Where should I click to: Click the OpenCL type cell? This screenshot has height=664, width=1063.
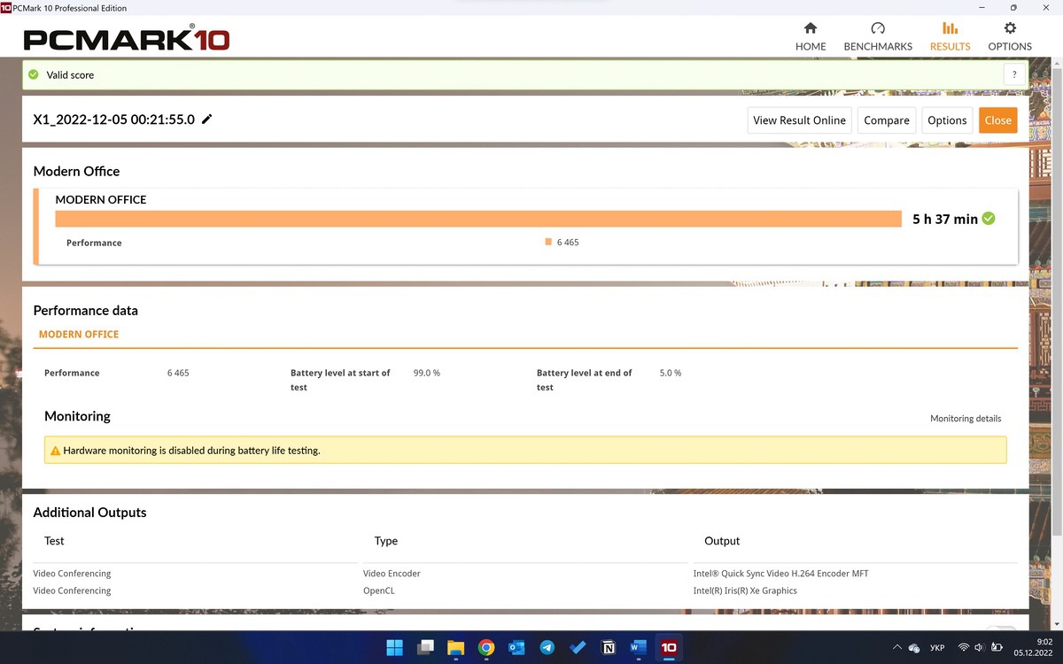point(379,591)
